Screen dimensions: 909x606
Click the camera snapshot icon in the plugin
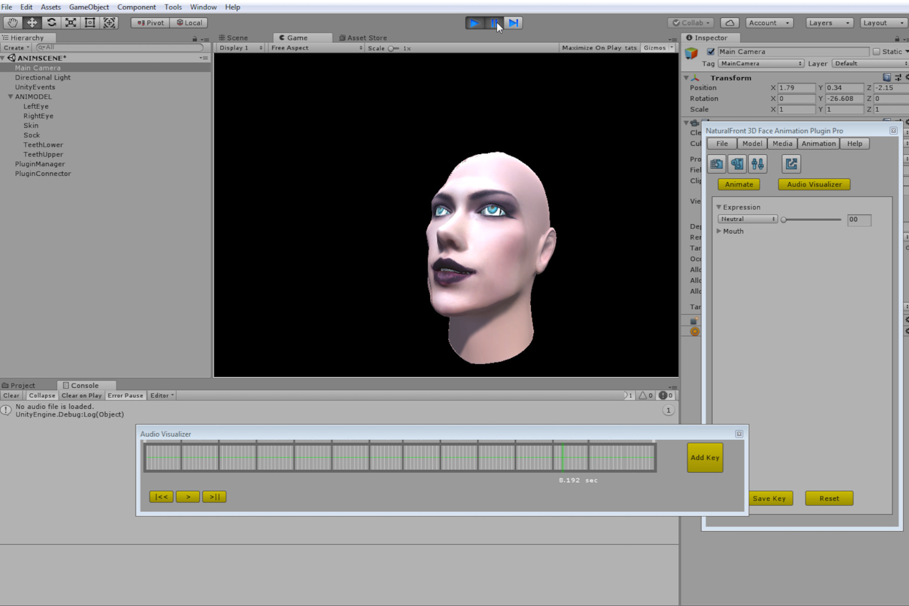coord(716,164)
